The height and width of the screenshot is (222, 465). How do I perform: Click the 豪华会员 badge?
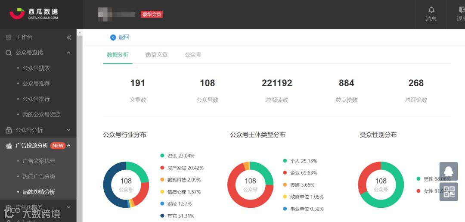click(x=152, y=14)
